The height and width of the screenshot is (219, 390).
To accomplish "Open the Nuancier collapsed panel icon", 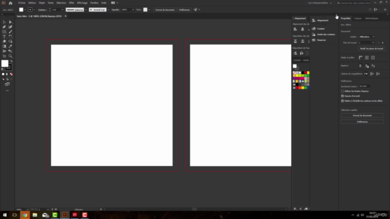I will pyautogui.click(x=314, y=40).
